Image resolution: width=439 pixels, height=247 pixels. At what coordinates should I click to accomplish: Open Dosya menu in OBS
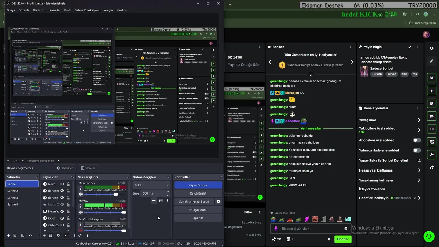11,10
